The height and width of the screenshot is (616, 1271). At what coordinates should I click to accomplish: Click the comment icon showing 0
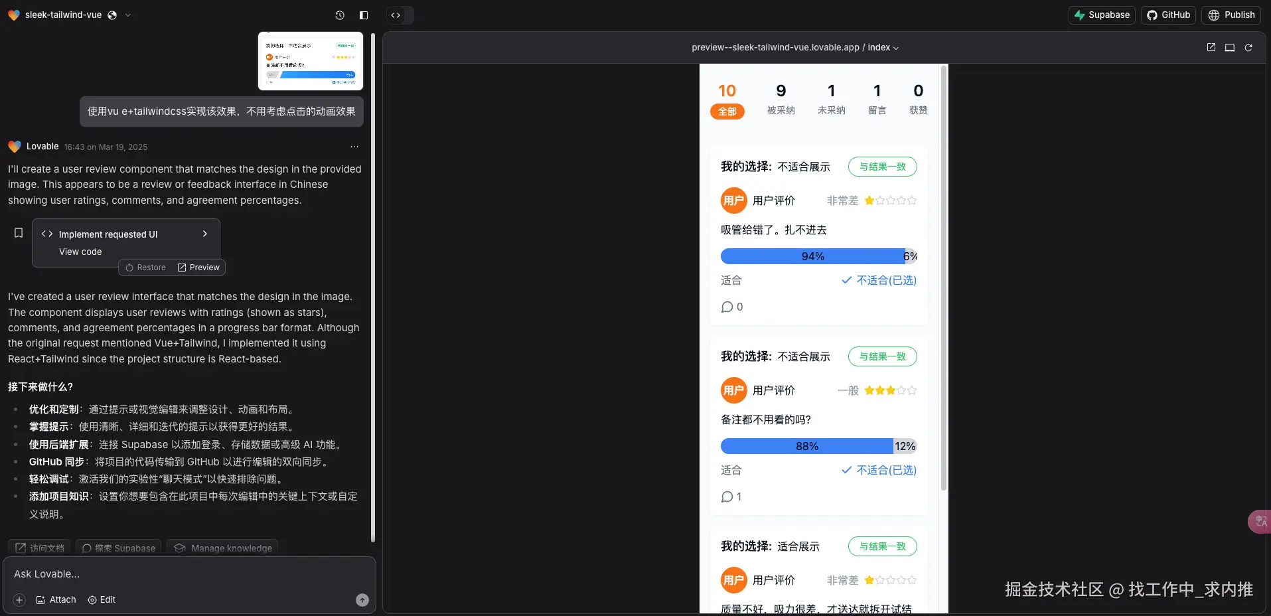click(x=727, y=307)
